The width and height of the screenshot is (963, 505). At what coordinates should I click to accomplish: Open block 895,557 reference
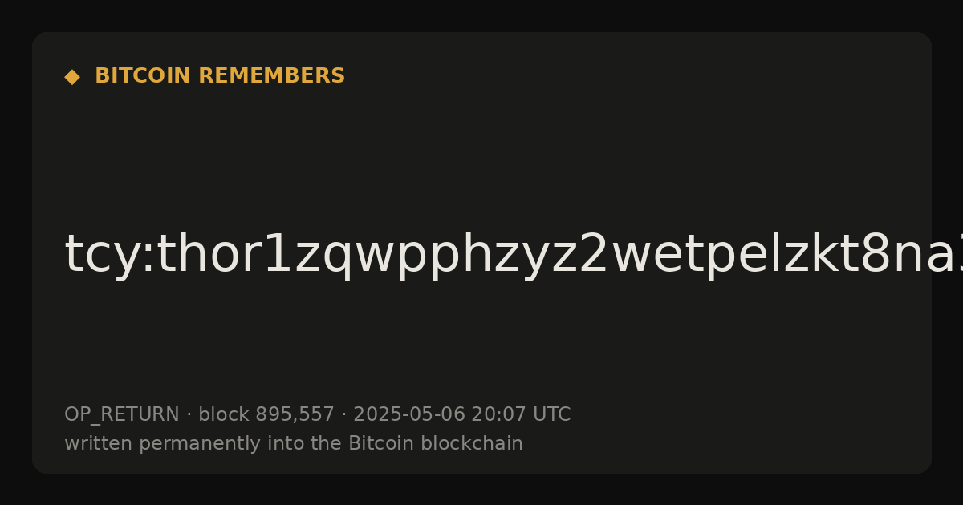266,414
